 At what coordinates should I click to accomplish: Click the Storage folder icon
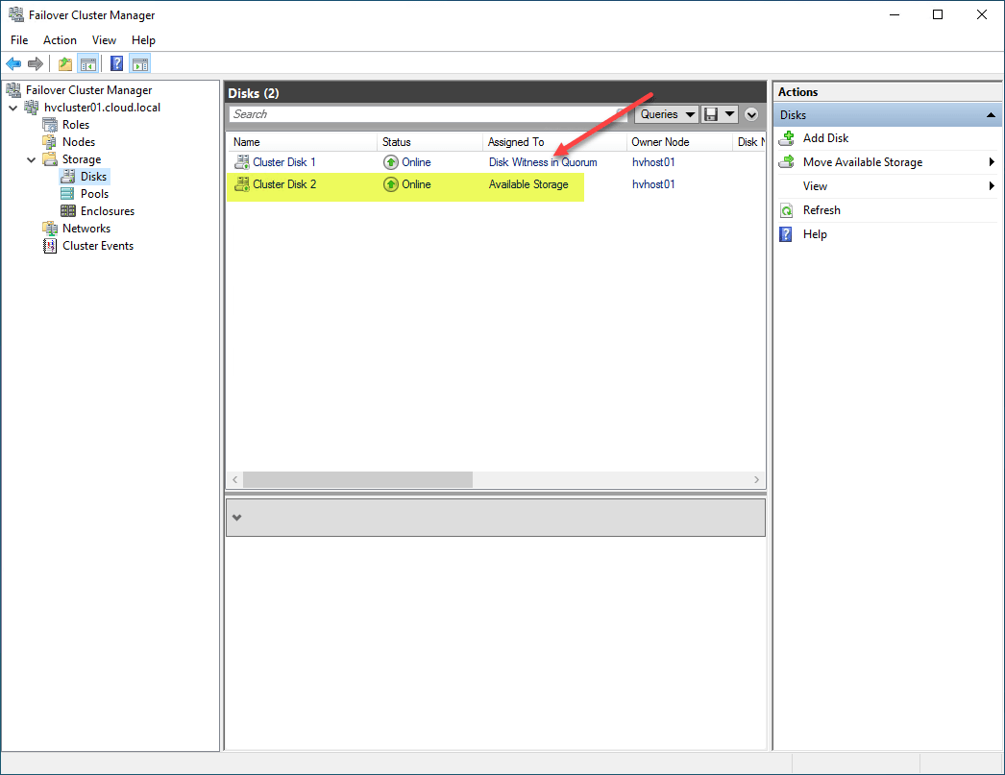click(x=49, y=158)
